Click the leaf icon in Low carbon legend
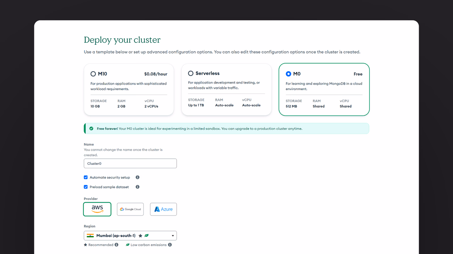 pos(128,245)
